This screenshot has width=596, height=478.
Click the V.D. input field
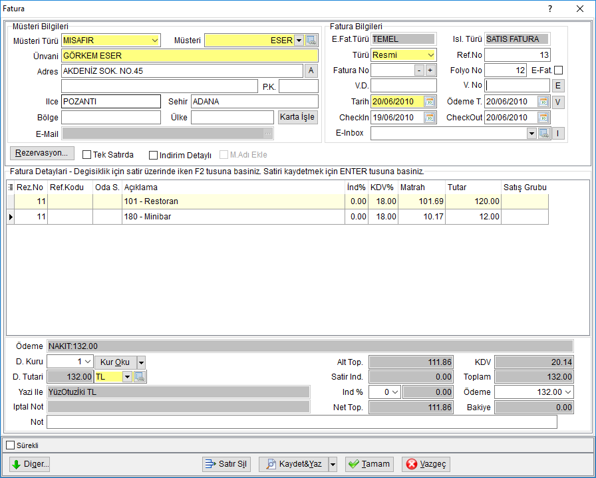(x=403, y=86)
